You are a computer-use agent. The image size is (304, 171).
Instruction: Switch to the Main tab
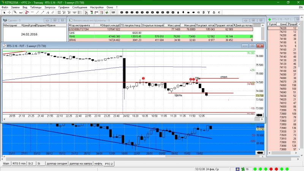(x=6, y=163)
